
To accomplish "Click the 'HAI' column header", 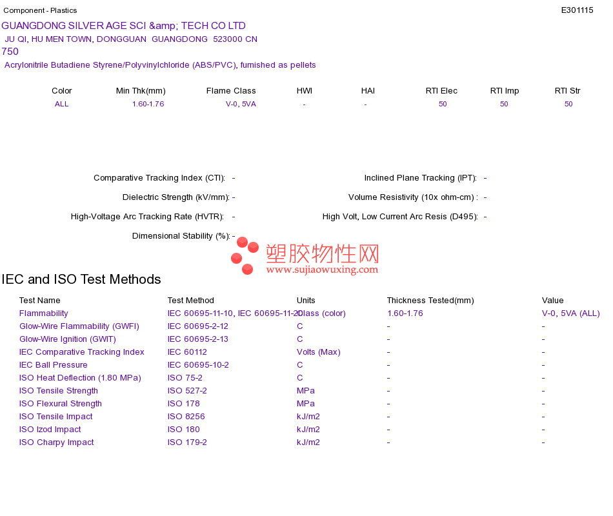I will coord(368,91).
